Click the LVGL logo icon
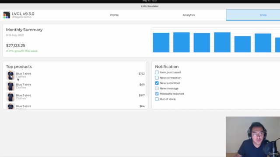 [x=7, y=15]
